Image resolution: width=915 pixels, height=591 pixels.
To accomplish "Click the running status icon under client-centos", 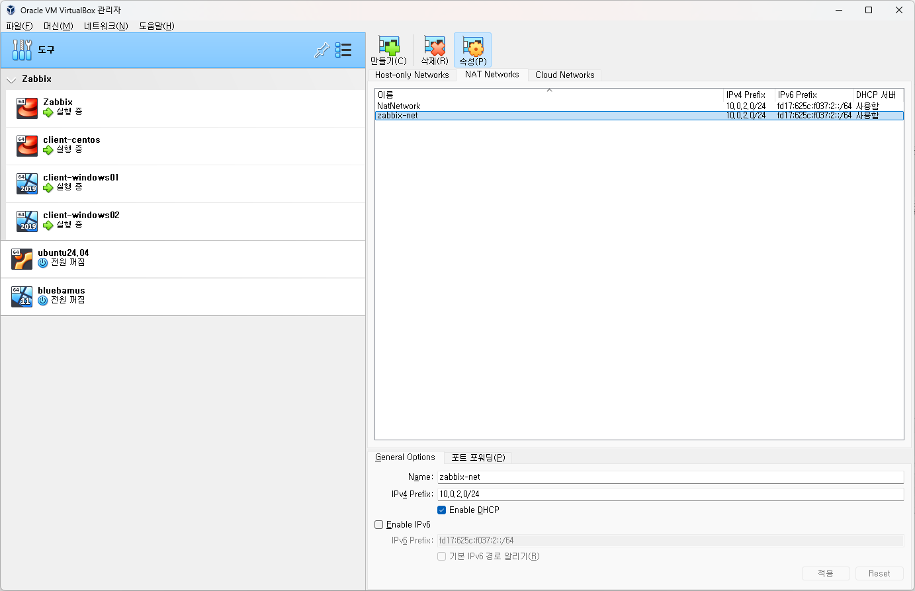I will coord(48,150).
